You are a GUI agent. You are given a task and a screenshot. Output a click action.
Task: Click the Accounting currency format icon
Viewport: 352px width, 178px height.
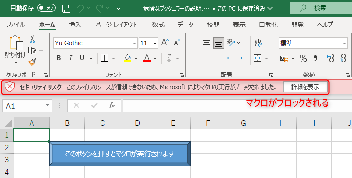[x=284, y=58]
